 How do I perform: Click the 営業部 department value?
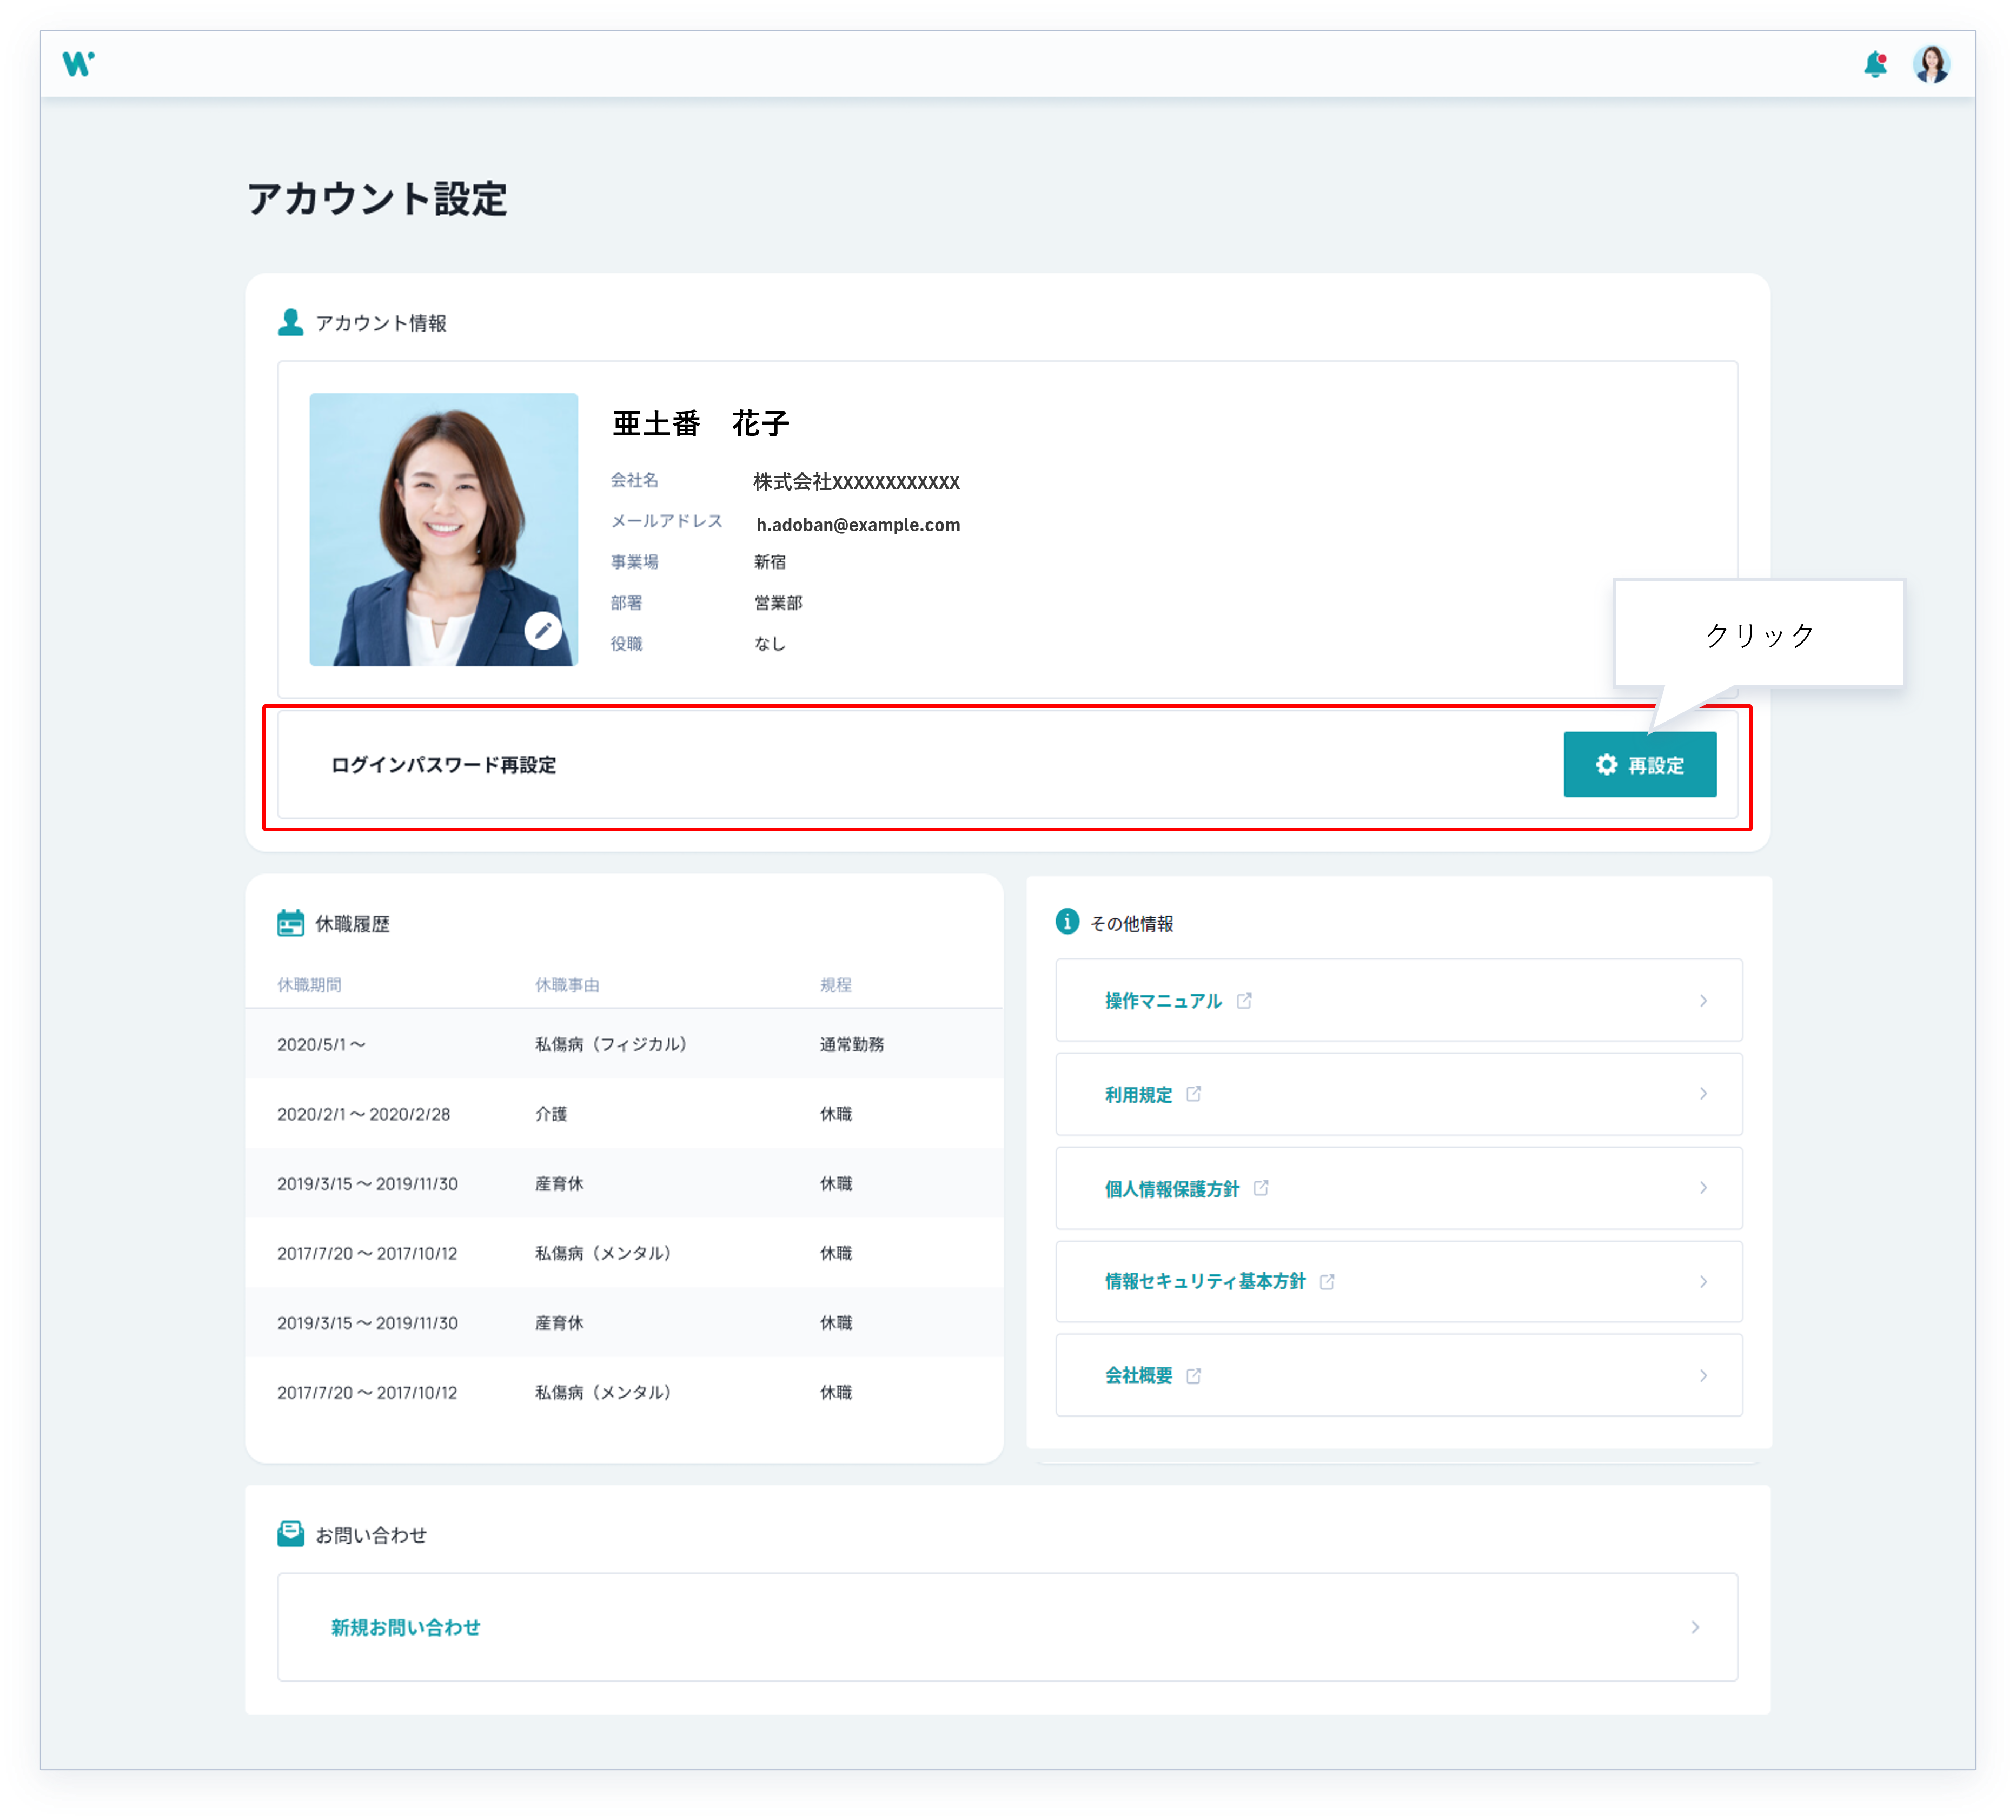[778, 603]
